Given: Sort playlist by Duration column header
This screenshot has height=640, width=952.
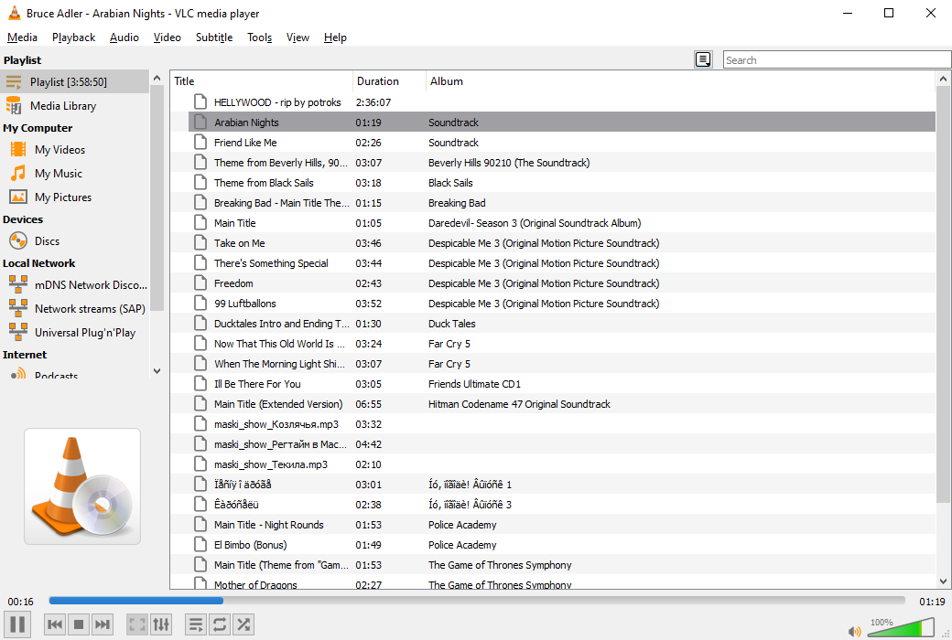Looking at the screenshot, I should tap(389, 81).
